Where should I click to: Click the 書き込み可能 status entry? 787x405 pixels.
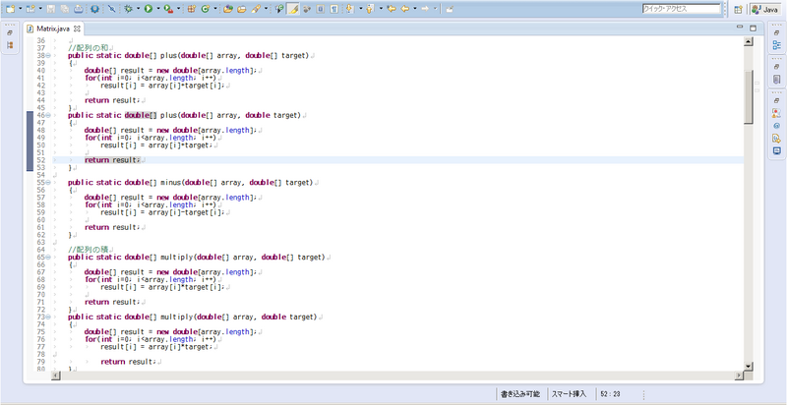tap(520, 394)
